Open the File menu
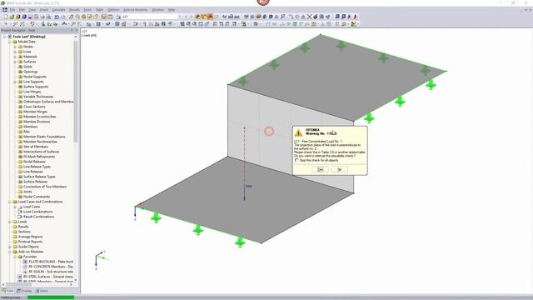The image size is (533, 300). [x=12, y=10]
